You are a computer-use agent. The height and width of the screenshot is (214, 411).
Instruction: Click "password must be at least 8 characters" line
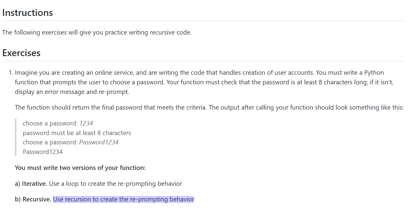click(77, 133)
